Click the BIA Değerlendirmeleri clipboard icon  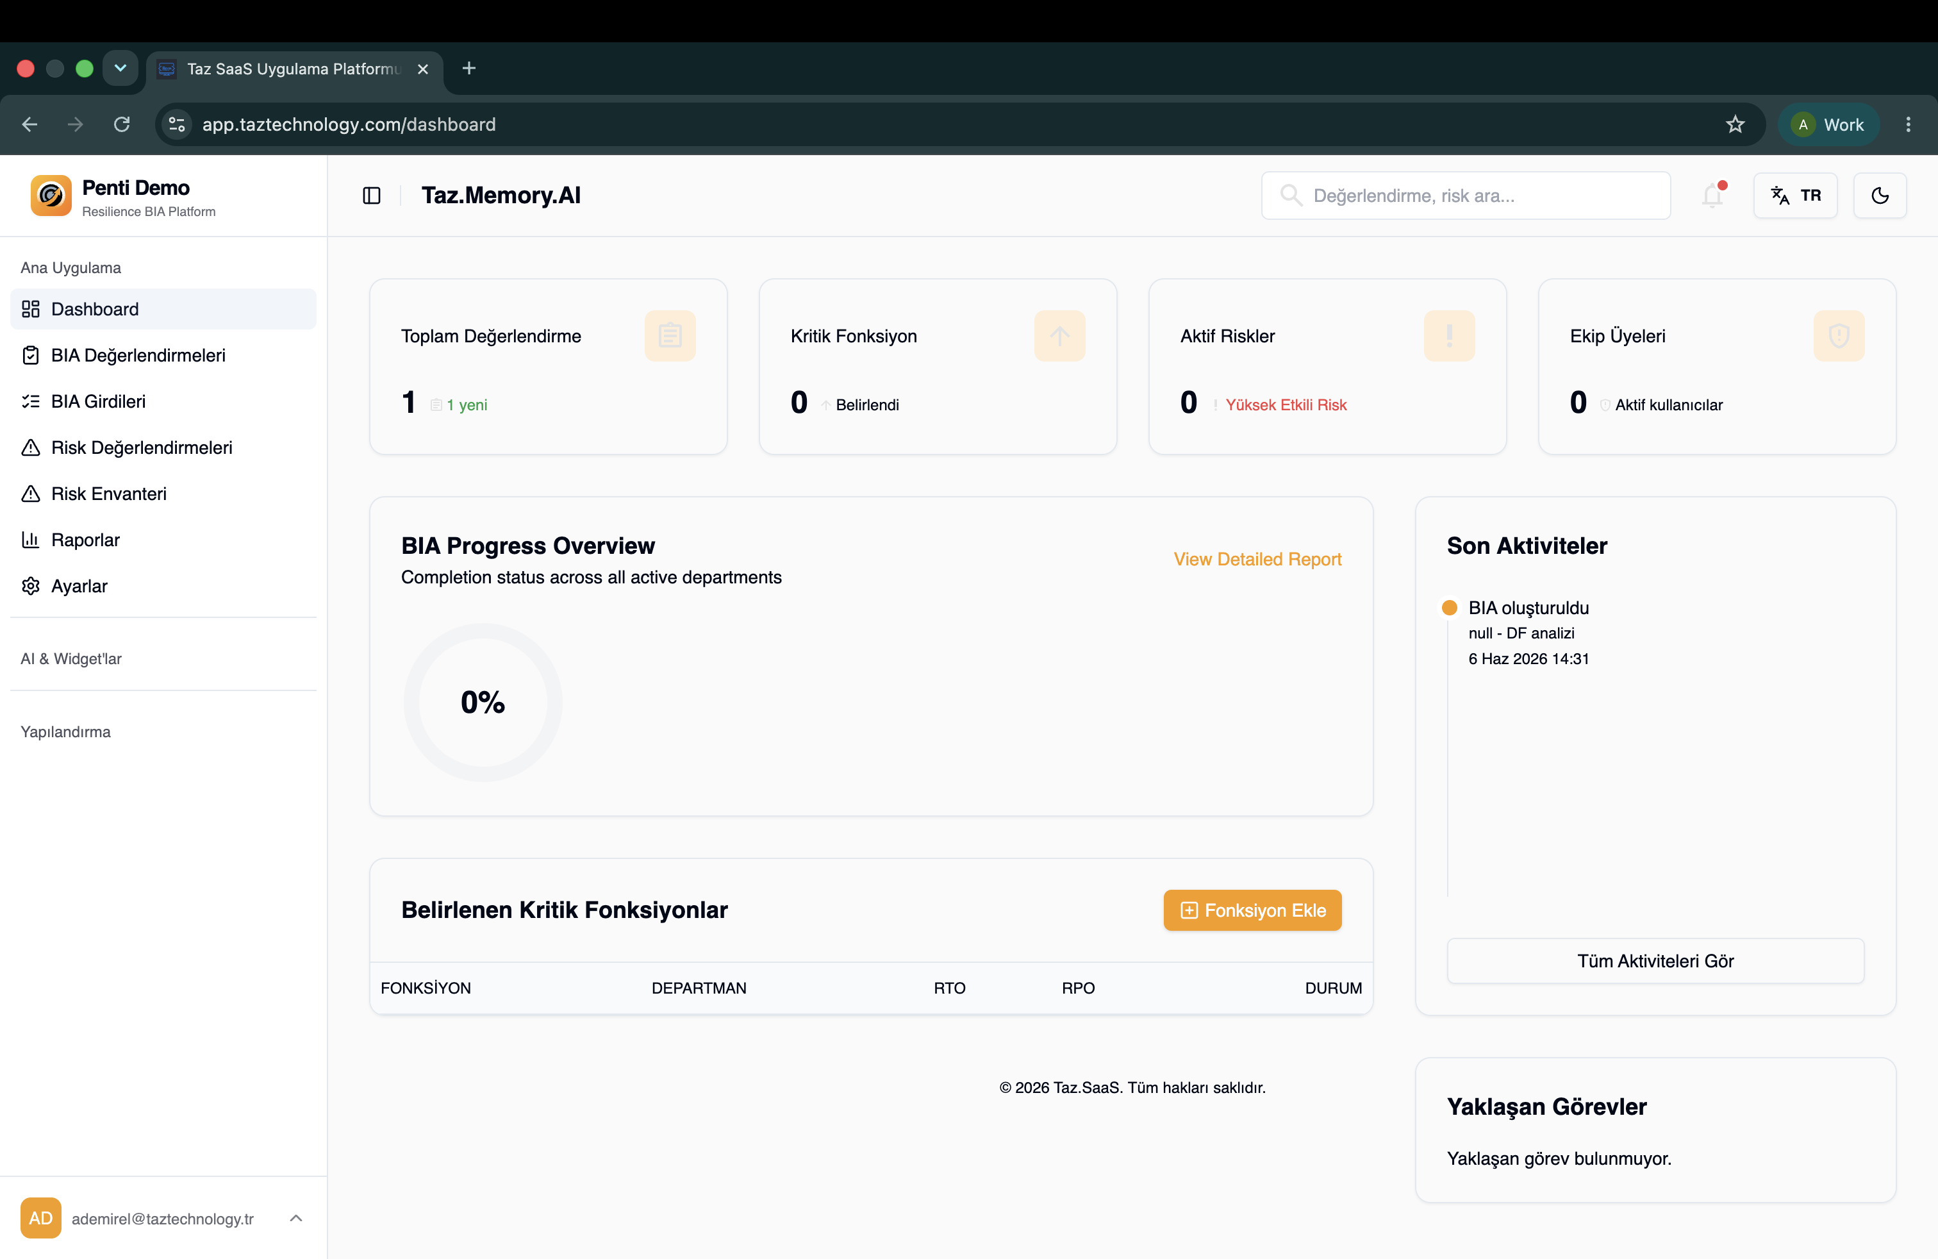(31, 355)
